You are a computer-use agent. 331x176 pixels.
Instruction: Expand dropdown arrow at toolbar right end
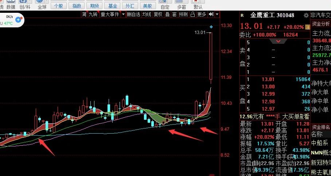pyautogui.click(x=217, y=15)
